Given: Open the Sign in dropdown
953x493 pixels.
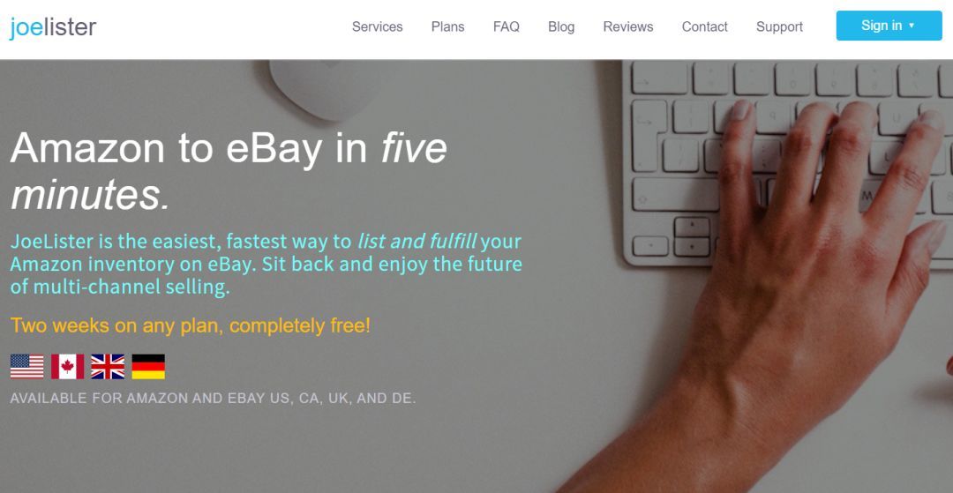Looking at the screenshot, I should pyautogui.click(x=889, y=26).
